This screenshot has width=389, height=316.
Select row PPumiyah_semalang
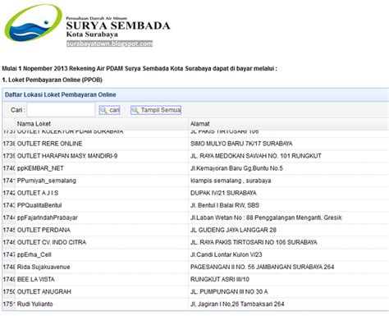point(195,181)
